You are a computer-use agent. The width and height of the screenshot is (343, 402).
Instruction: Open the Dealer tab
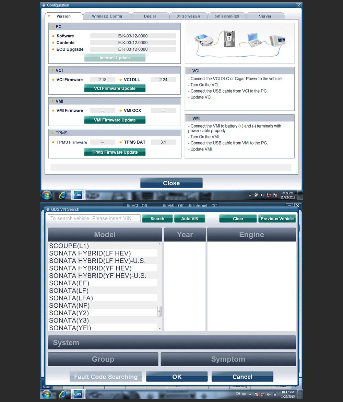[x=150, y=16]
